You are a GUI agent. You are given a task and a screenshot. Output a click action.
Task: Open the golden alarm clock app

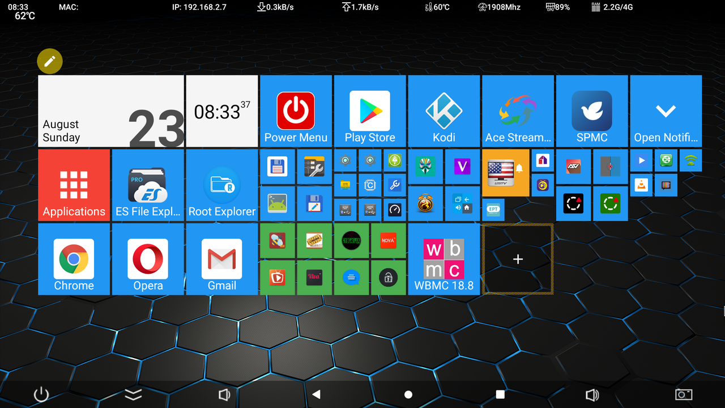pyautogui.click(x=425, y=203)
